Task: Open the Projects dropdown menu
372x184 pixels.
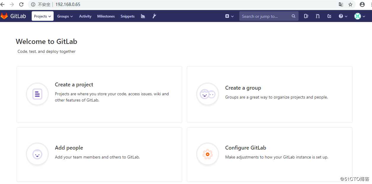Action: (43, 16)
